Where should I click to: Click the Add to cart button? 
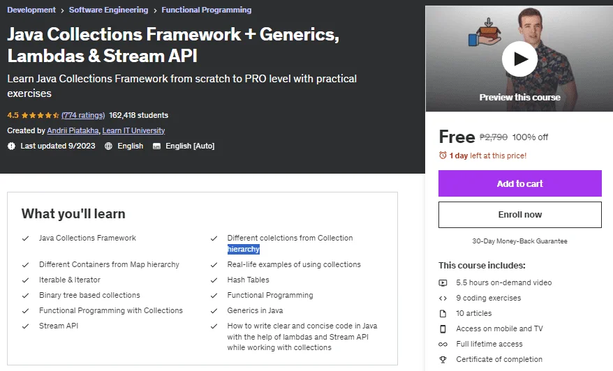pyautogui.click(x=519, y=183)
